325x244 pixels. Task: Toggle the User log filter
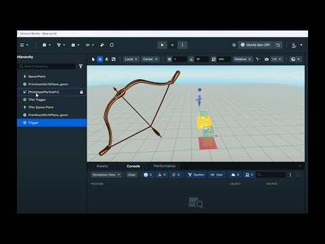tap(217, 175)
